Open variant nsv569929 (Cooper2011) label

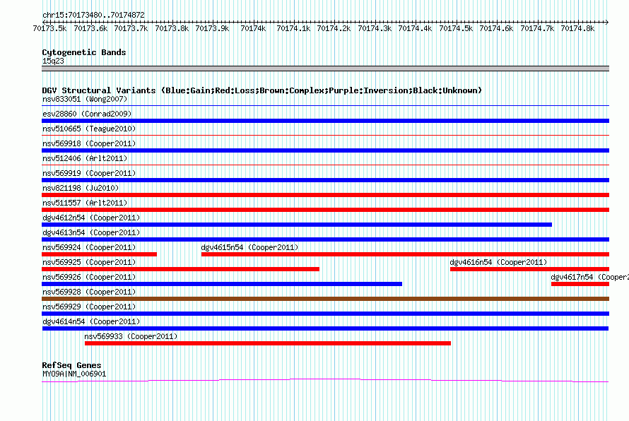pos(89,307)
